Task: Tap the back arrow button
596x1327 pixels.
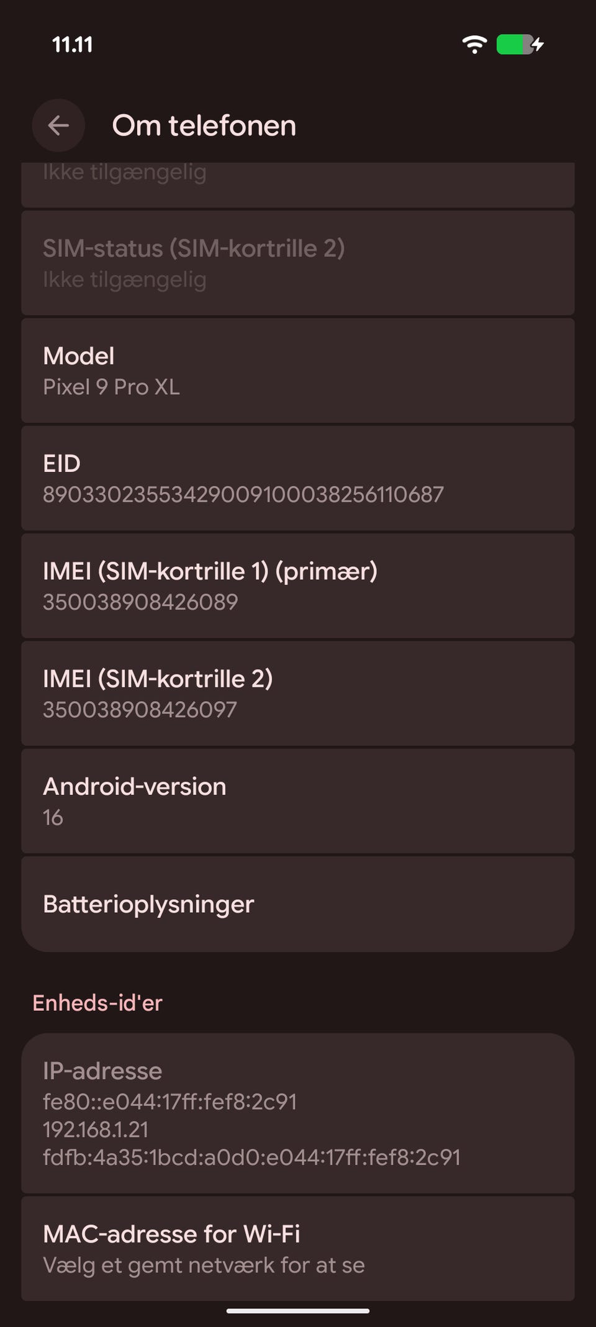Action: [x=58, y=125]
